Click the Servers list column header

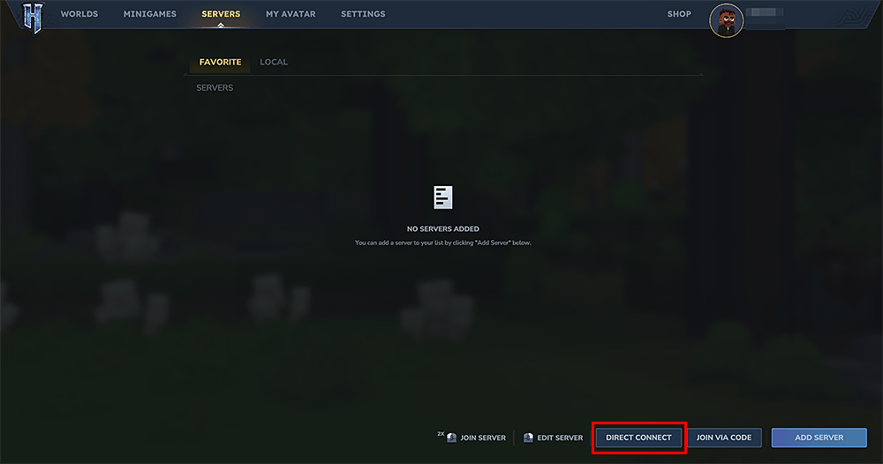[215, 87]
